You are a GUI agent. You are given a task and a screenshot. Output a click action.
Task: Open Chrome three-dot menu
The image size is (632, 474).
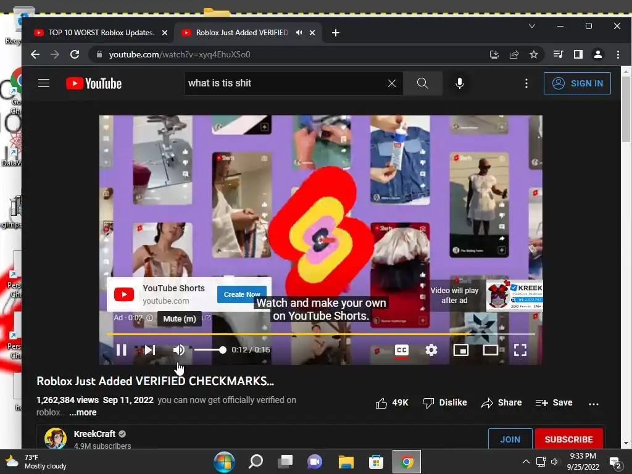tap(618, 54)
